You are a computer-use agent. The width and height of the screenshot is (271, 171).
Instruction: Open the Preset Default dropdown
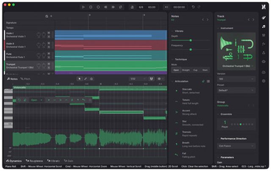tap(236, 90)
